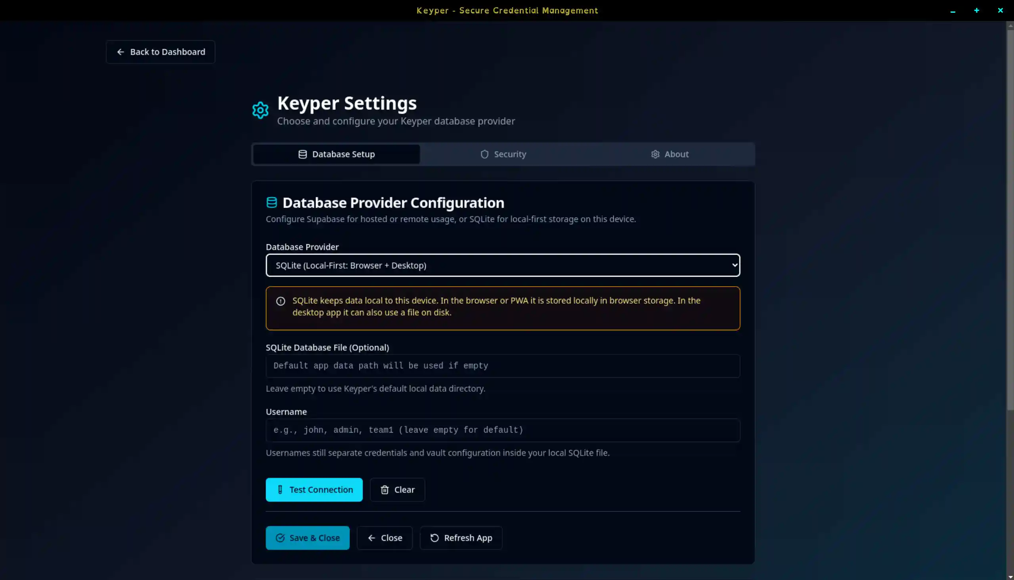Click the plug icon inside Test Connection button

(x=280, y=490)
